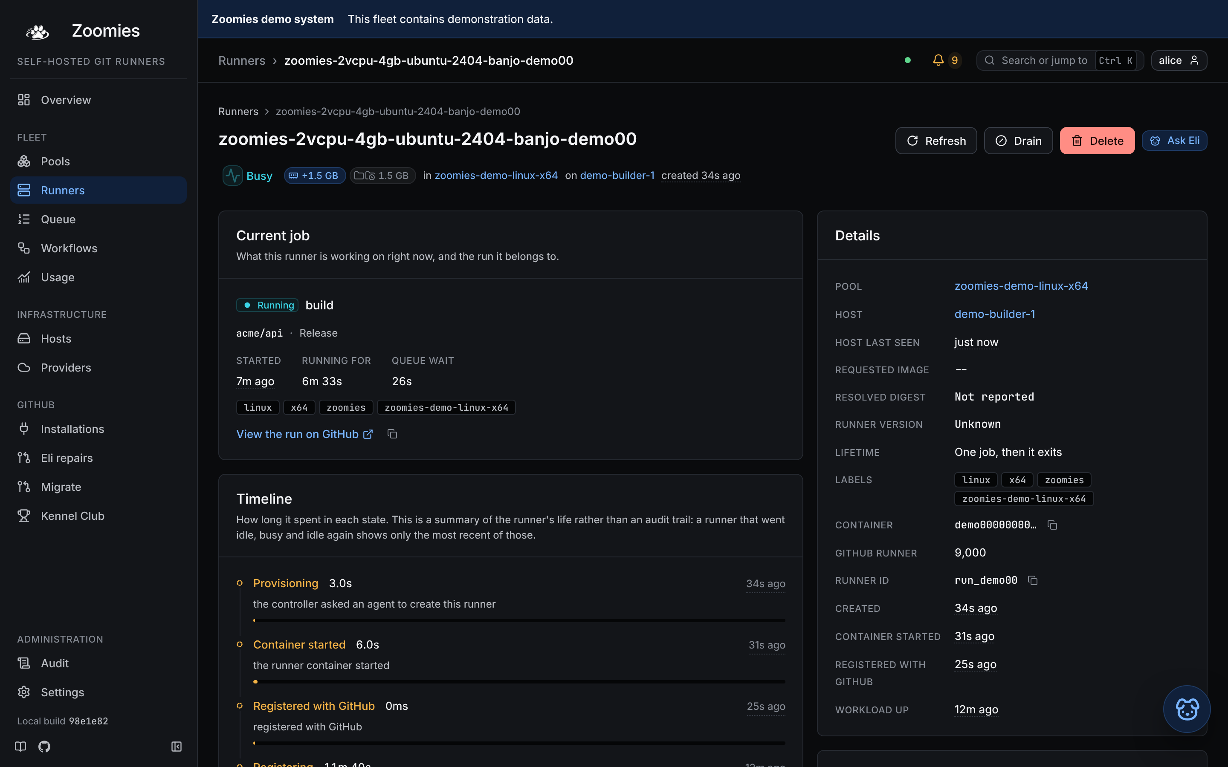Click the 1.5 GB disk badge
The width and height of the screenshot is (1228, 767).
(382, 176)
